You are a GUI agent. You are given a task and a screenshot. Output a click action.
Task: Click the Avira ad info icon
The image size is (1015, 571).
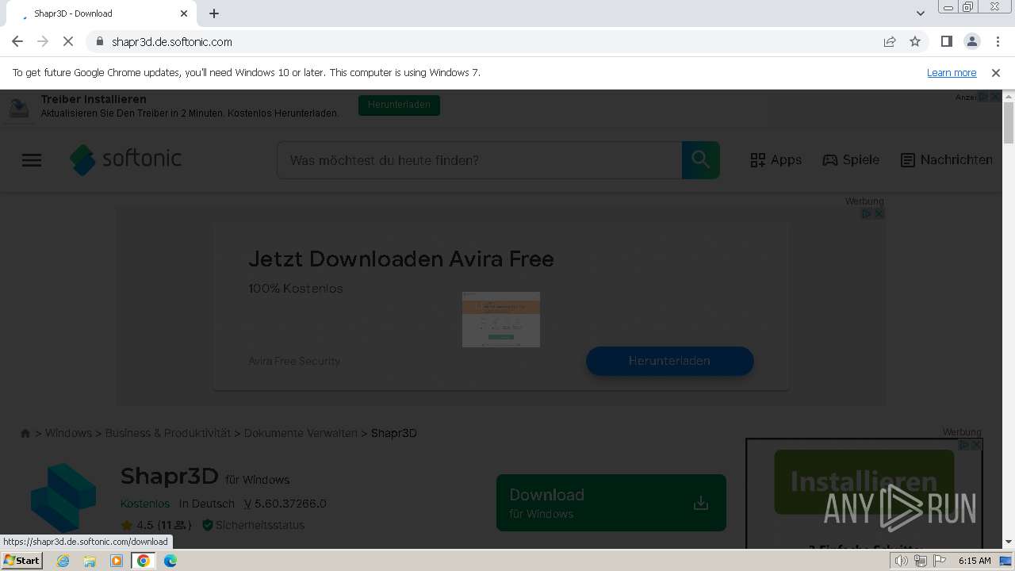click(x=867, y=213)
